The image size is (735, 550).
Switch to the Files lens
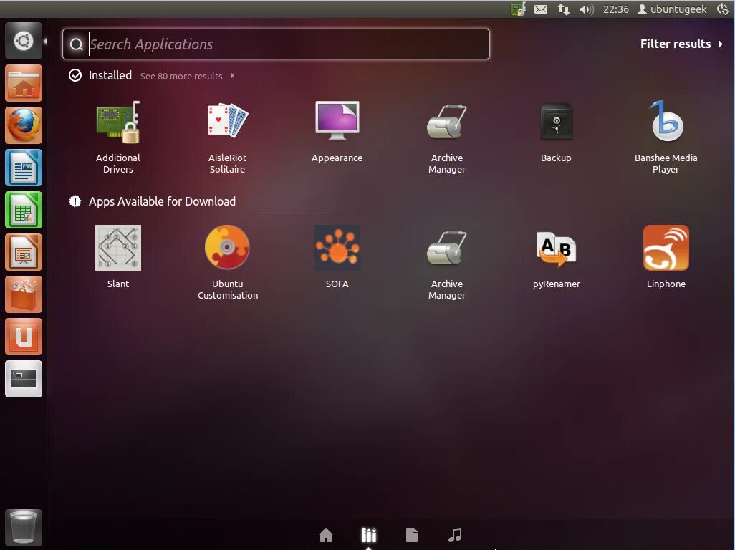click(x=412, y=534)
